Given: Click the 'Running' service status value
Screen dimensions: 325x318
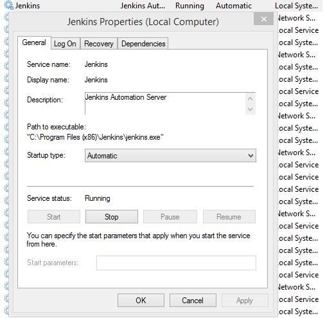Looking at the screenshot, I should [98, 198].
